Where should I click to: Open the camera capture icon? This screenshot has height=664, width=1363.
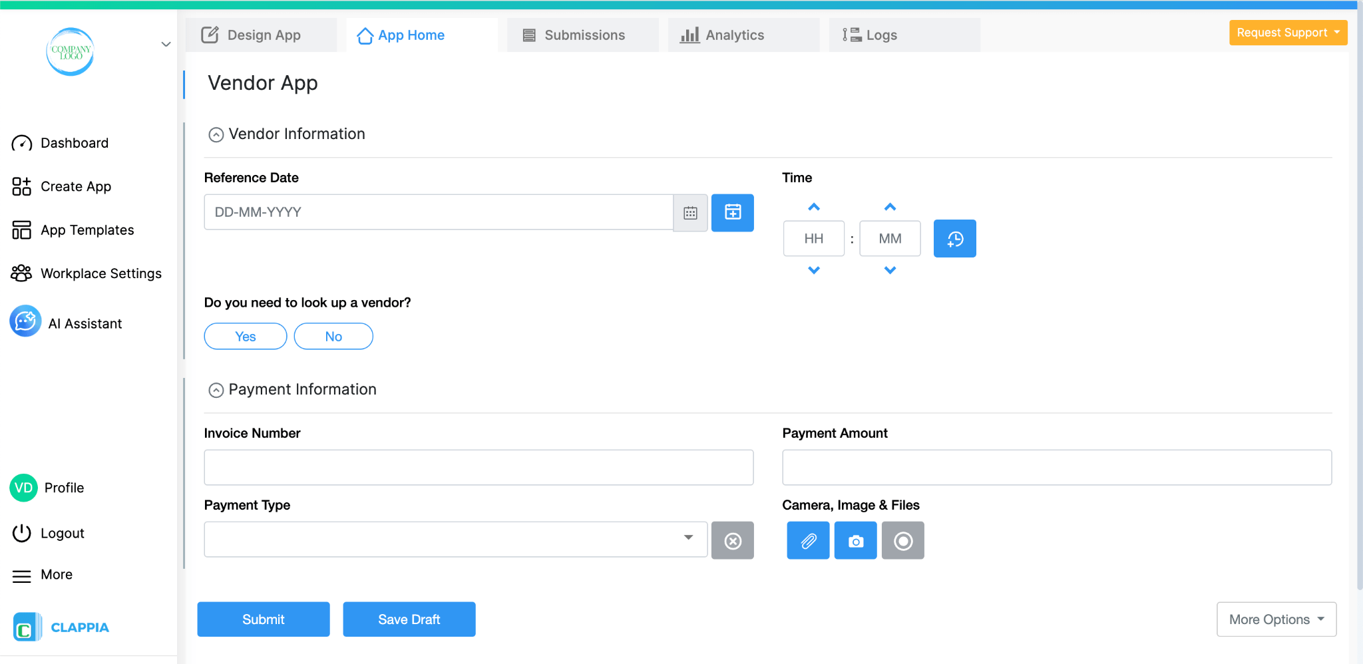(x=855, y=540)
